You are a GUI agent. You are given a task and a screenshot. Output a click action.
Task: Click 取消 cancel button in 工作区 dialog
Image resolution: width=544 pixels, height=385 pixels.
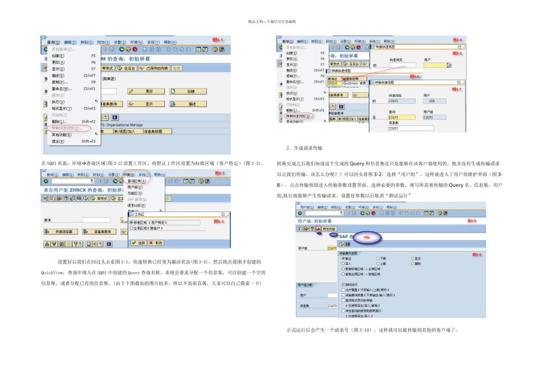pos(156,243)
